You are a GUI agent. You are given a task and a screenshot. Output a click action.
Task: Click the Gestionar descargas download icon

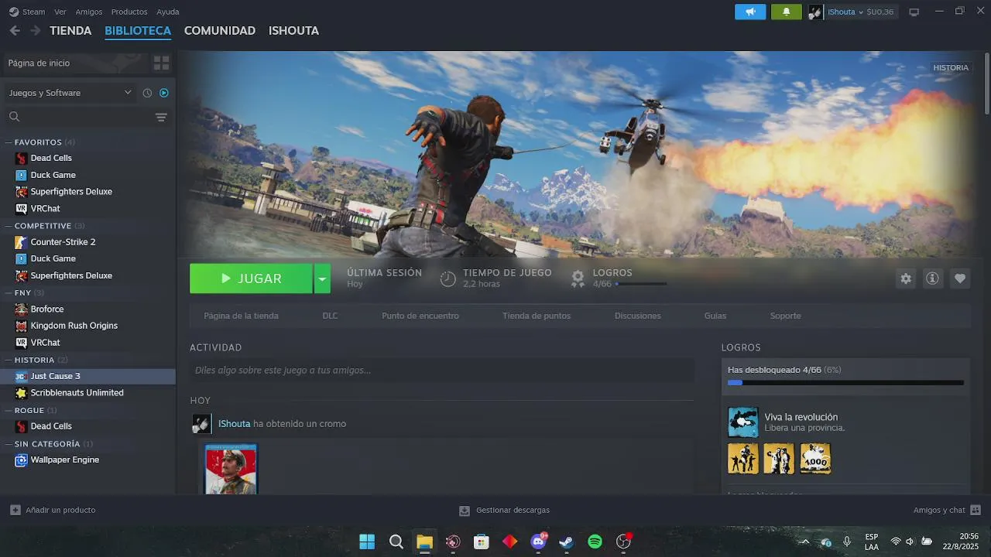(x=465, y=511)
